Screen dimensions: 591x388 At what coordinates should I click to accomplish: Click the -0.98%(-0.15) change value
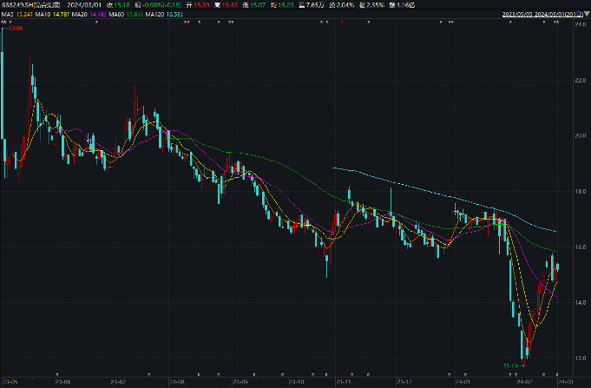[161, 5]
